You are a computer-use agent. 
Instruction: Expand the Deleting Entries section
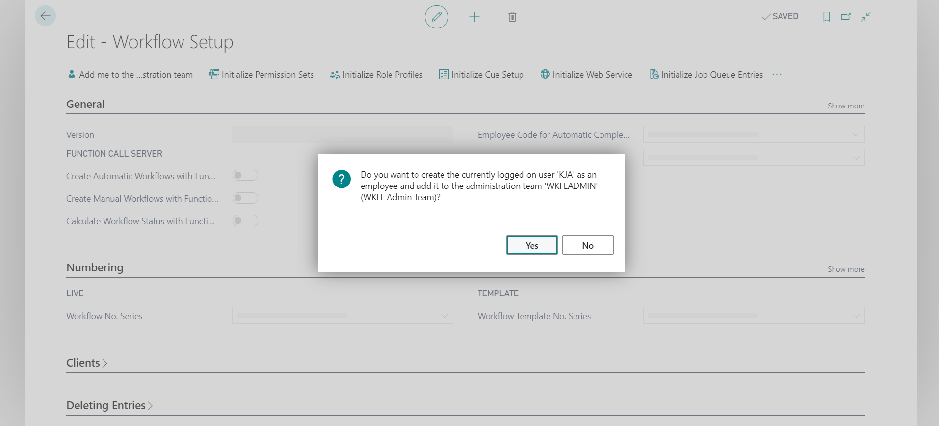pos(109,405)
